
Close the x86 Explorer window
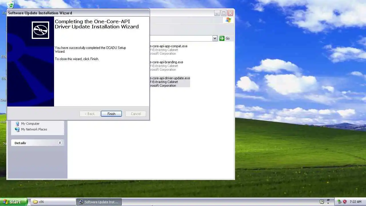pyautogui.click(x=230, y=13)
